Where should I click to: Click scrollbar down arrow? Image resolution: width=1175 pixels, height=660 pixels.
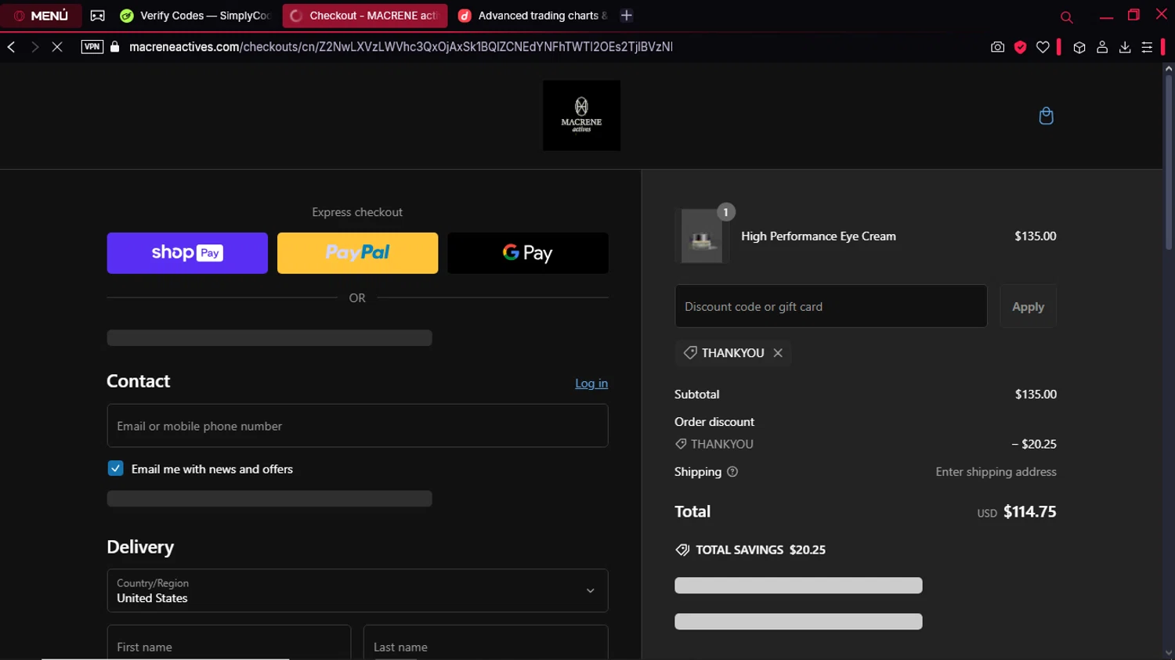pos(1168,653)
